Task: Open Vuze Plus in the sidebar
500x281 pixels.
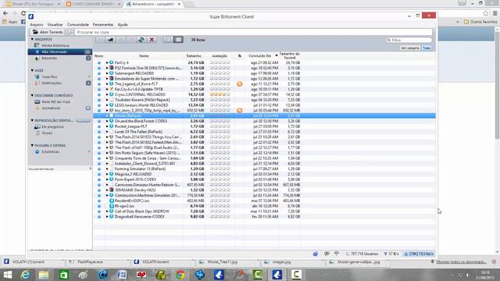Action: [x=49, y=76]
